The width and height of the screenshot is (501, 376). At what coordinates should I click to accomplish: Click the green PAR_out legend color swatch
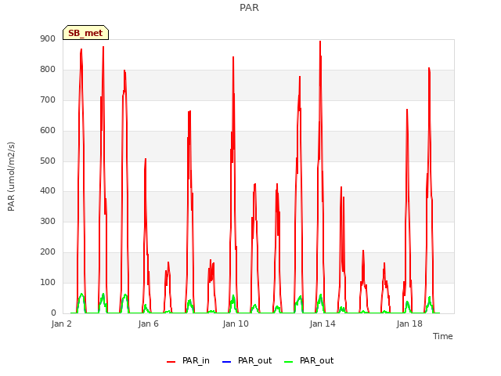(288, 362)
